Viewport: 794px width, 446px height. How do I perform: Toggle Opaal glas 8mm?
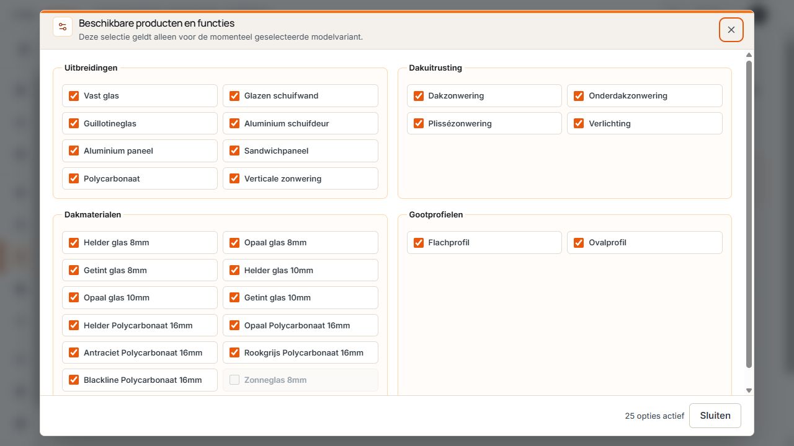click(234, 243)
